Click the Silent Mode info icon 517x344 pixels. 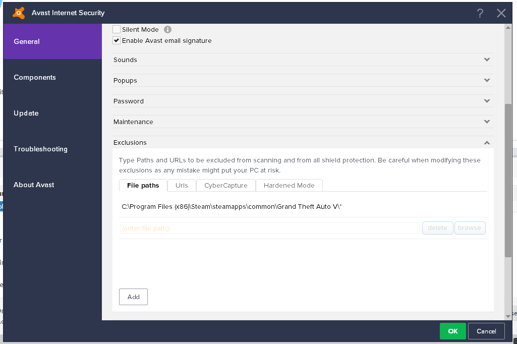pos(168,30)
